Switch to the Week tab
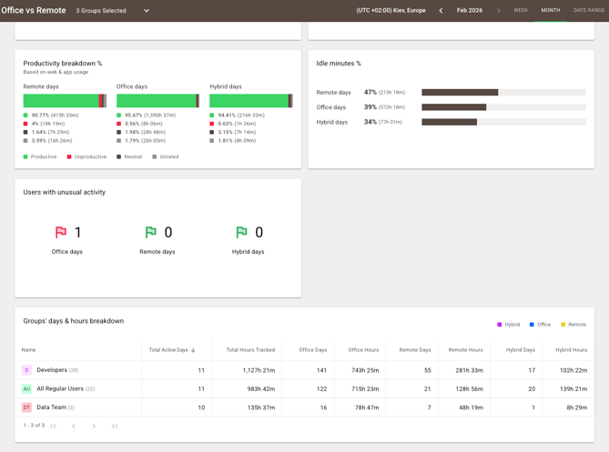 (x=521, y=11)
